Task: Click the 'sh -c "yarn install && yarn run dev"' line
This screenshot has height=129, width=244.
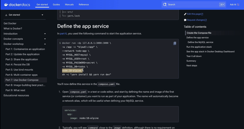Action: coord(86,74)
